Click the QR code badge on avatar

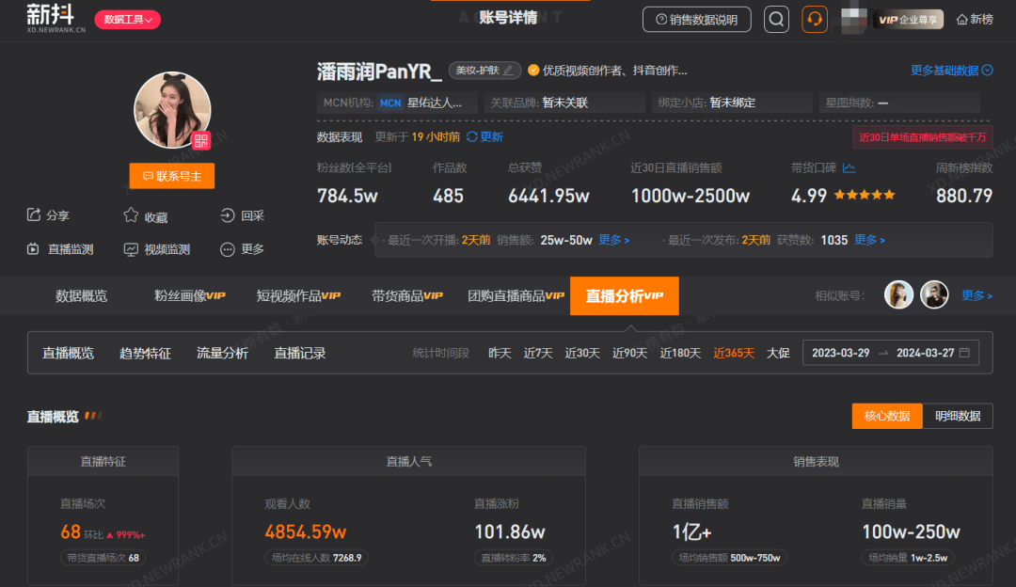(x=201, y=141)
